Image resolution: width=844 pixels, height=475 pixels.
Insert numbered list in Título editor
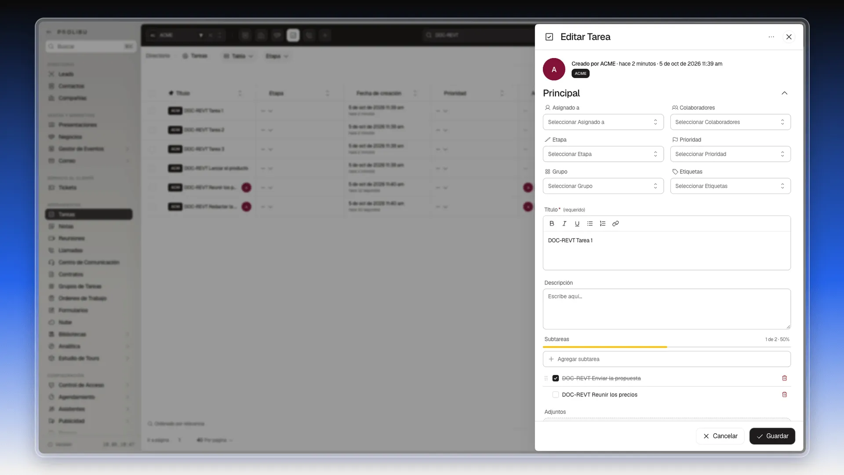[x=603, y=223]
